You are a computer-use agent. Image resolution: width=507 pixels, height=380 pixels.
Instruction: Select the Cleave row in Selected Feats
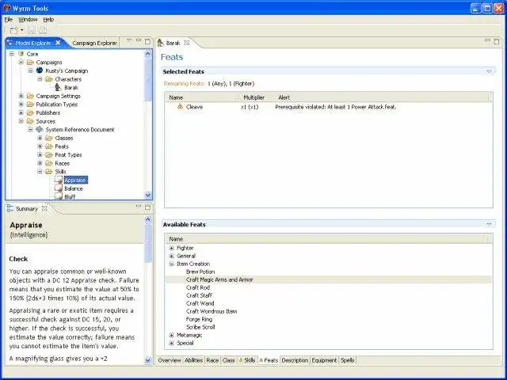pos(329,107)
